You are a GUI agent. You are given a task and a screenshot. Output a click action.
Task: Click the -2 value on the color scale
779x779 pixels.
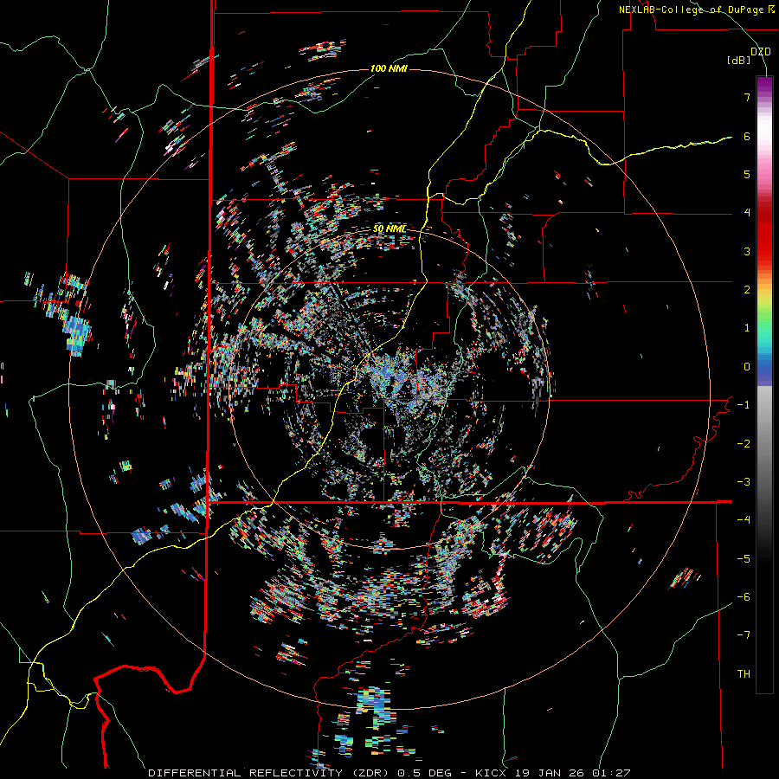tap(744, 444)
